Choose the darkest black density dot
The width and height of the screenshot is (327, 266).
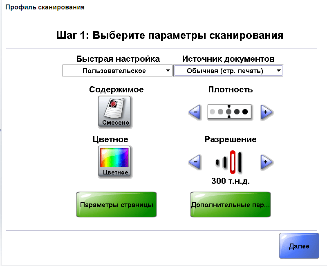click(x=245, y=112)
